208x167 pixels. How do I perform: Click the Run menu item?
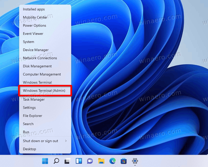point(45,132)
